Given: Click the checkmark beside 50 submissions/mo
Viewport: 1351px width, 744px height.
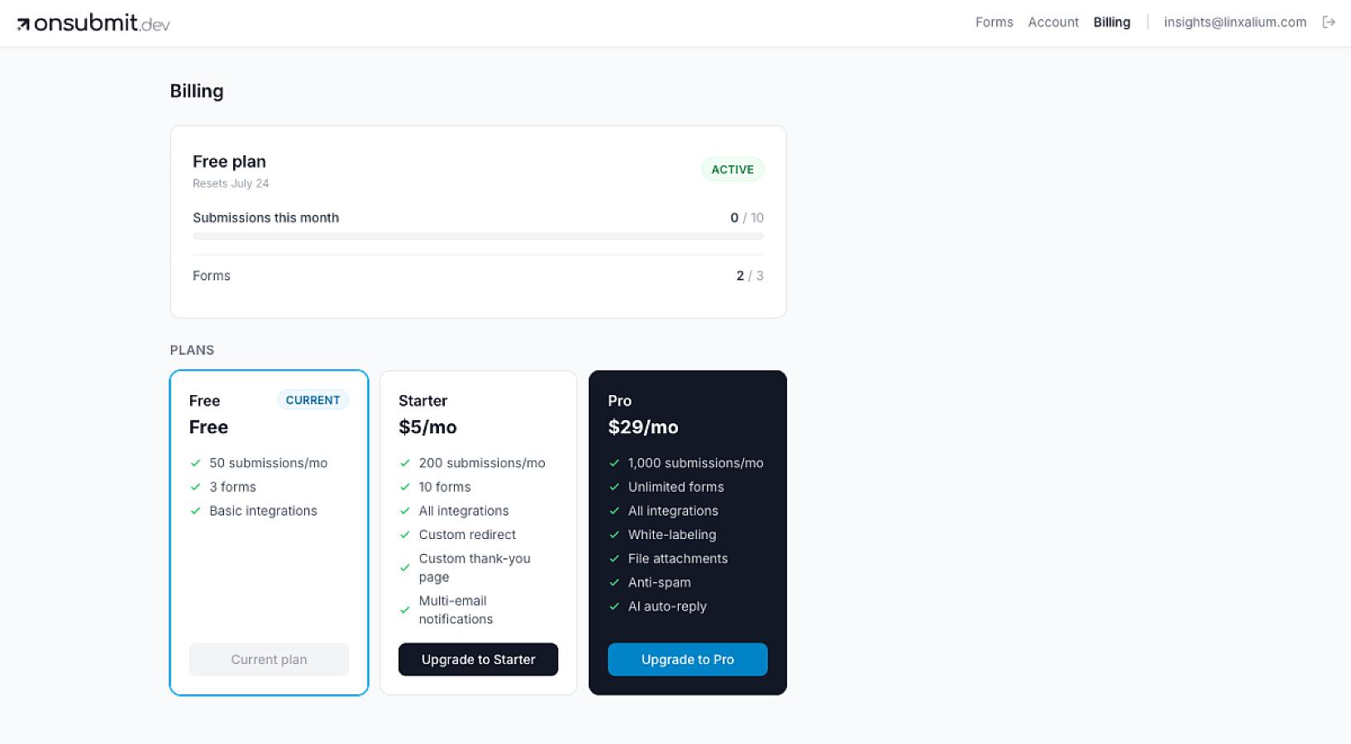Looking at the screenshot, I should coord(196,463).
